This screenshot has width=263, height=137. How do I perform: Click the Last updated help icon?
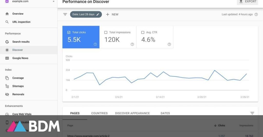click(256, 14)
